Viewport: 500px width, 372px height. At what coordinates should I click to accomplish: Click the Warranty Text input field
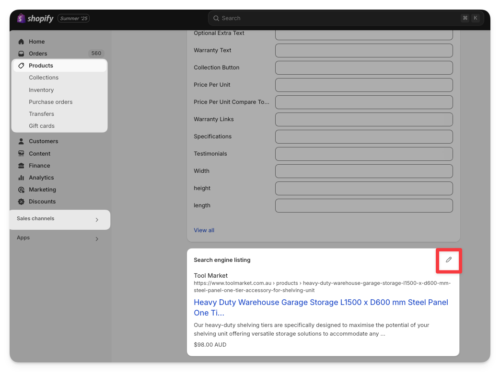[364, 50]
